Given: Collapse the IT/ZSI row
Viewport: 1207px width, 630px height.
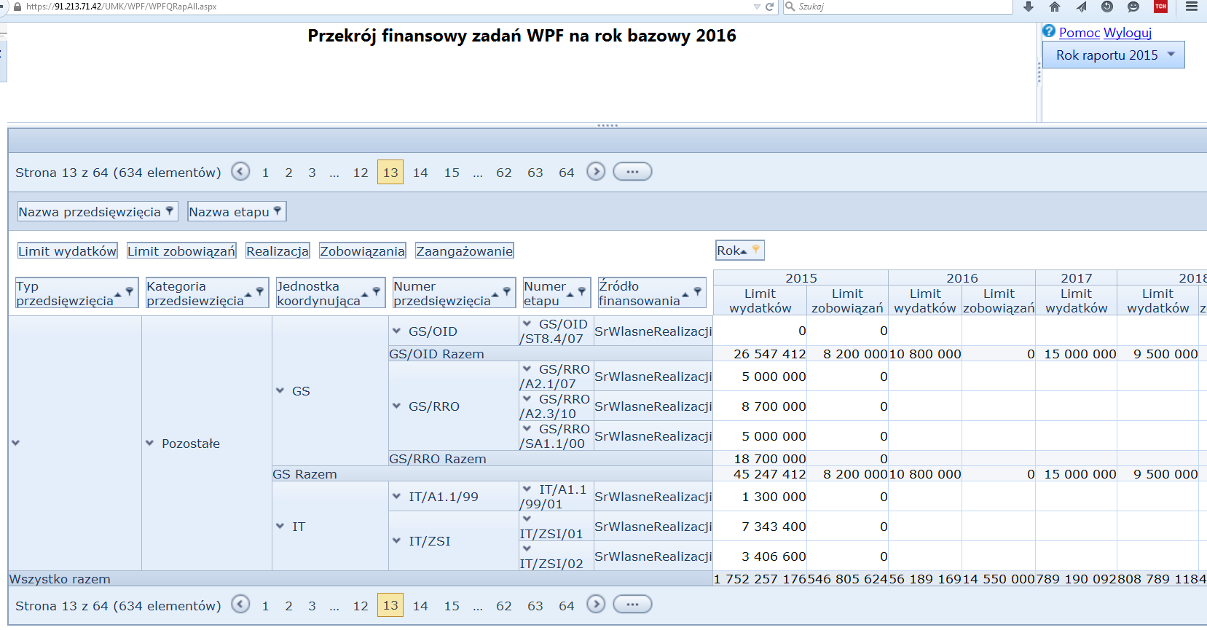Looking at the screenshot, I should [x=396, y=540].
